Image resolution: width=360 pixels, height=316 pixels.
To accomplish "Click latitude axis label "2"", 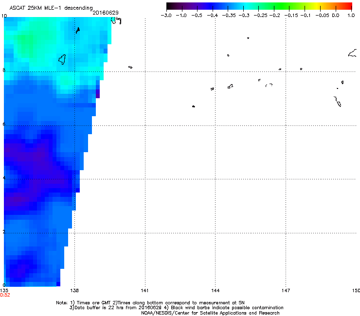I will 4,232.
